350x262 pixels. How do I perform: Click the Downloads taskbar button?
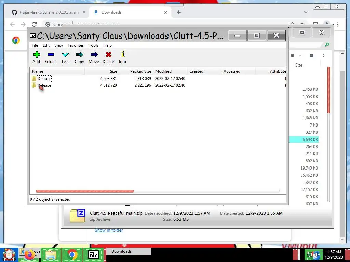coord(128,251)
